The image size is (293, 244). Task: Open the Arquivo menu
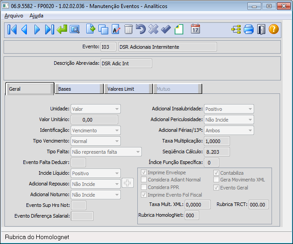(13, 15)
